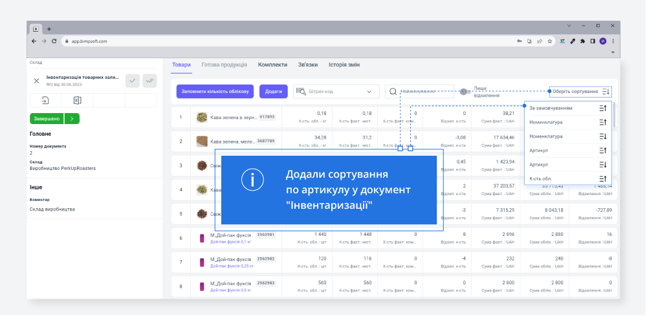Open the Історія змін tab
The width and height of the screenshot is (647, 316).
(344, 65)
